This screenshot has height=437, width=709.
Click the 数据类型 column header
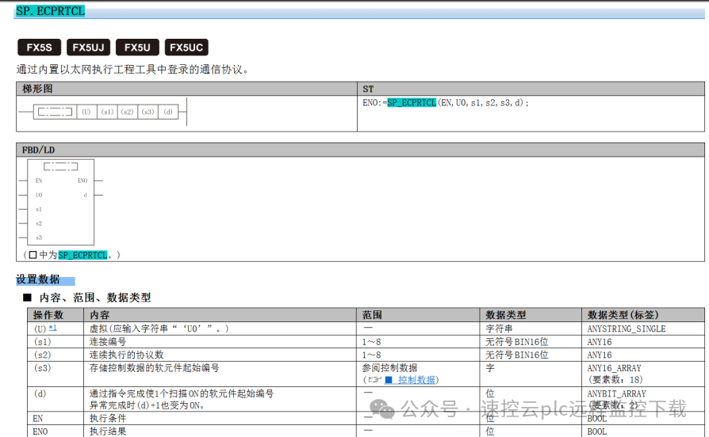tap(531, 314)
